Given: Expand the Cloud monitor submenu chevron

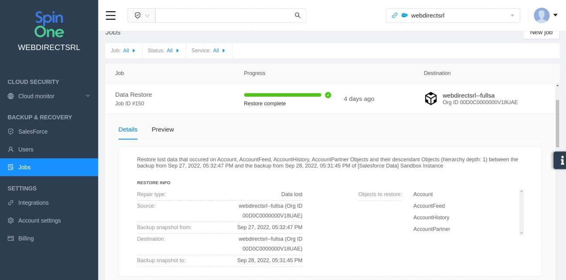Looking at the screenshot, I should [x=88, y=96].
